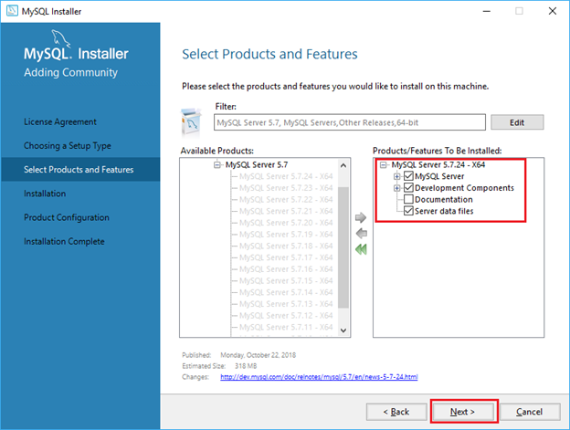Open the Installation step
The width and height of the screenshot is (570, 430).
pos(45,194)
